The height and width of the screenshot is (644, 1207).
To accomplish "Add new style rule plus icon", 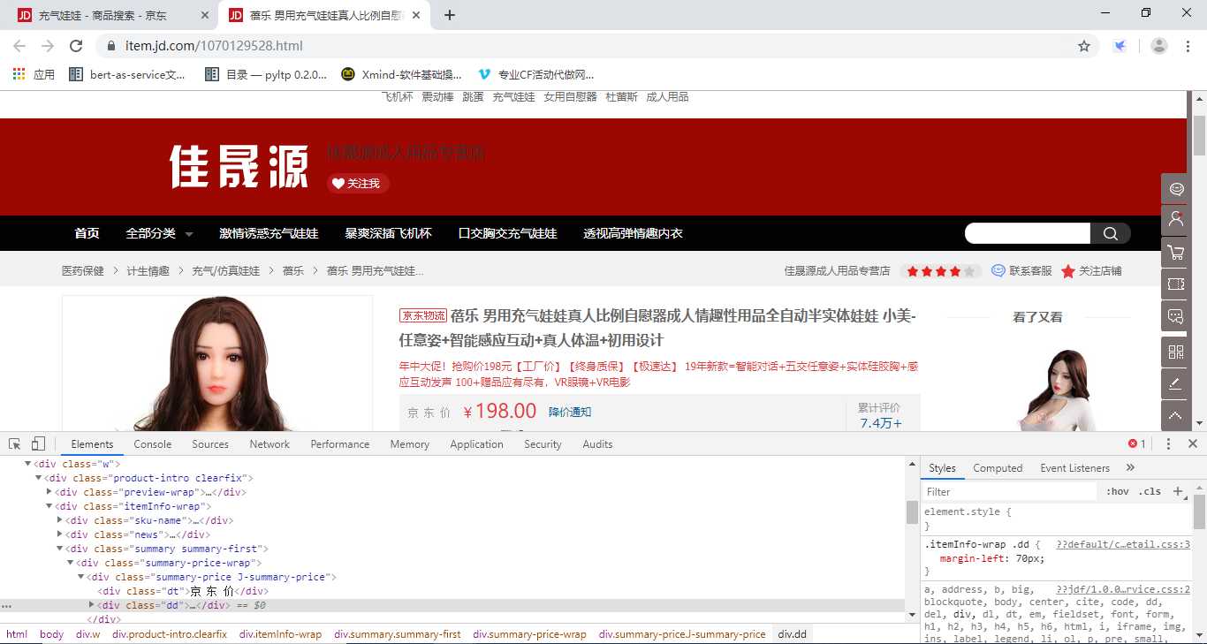I will pos(1177,491).
